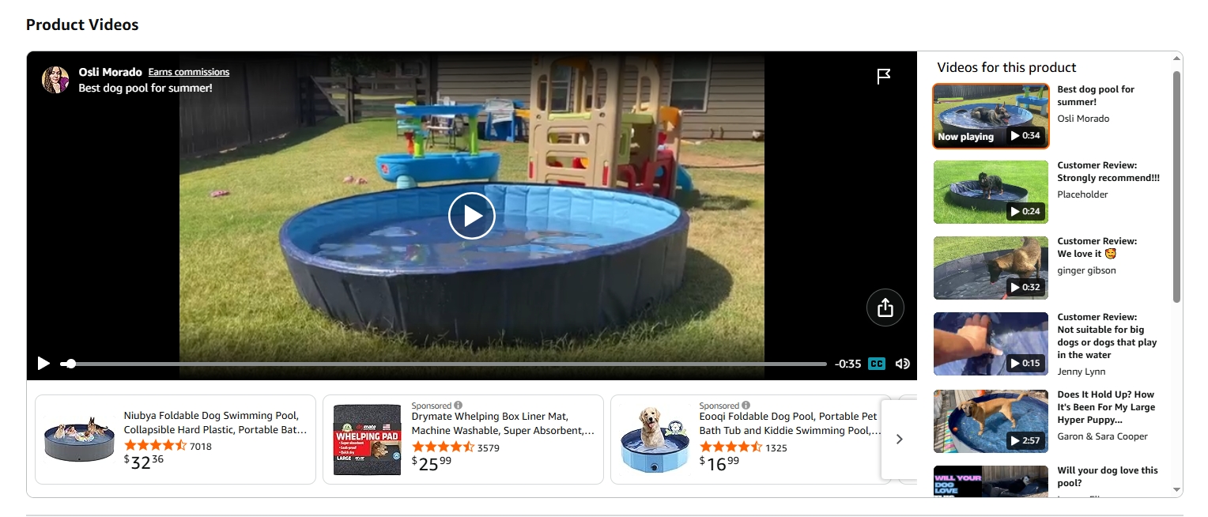The image size is (1208, 517).
Task: Click info icon beside Eooqi Sponsored label
Action: (x=746, y=406)
